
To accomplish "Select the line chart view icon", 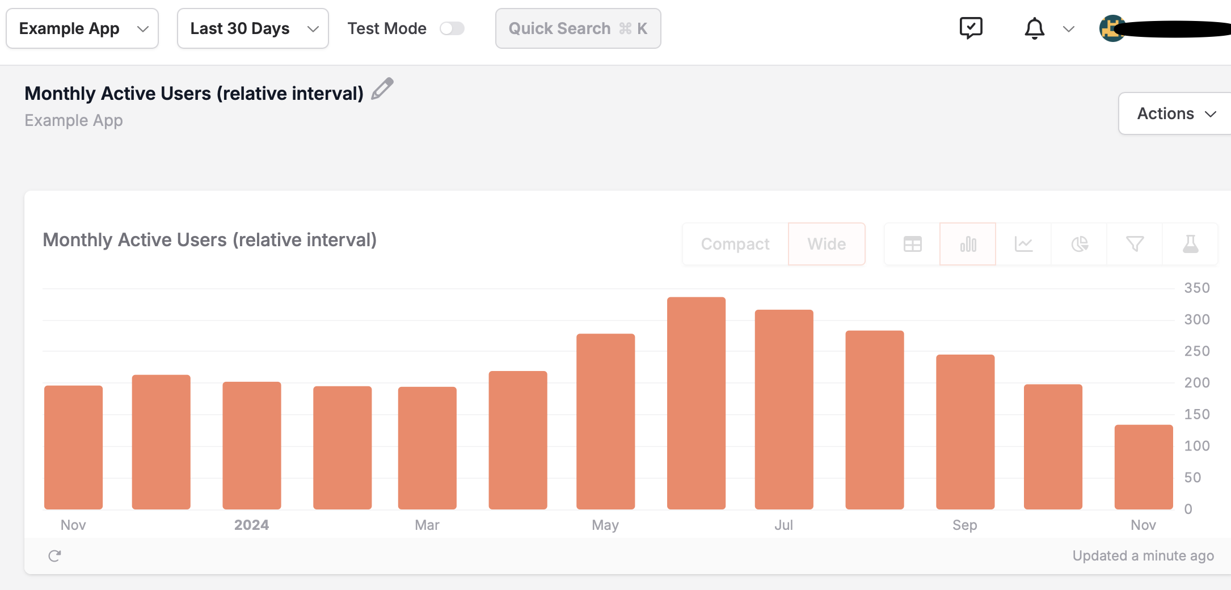I will click(1023, 244).
